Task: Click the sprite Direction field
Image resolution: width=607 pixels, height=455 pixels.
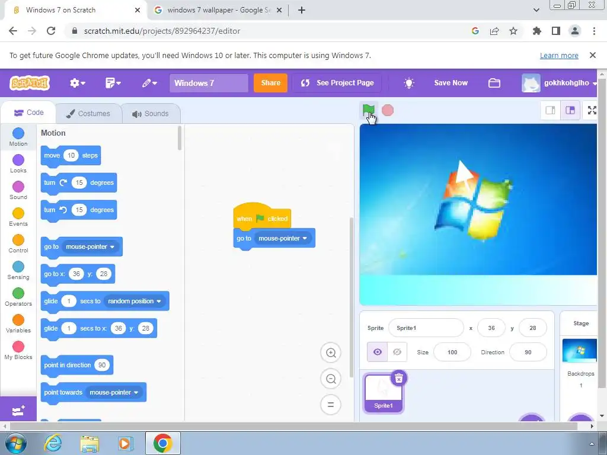Action: [528, 353]
